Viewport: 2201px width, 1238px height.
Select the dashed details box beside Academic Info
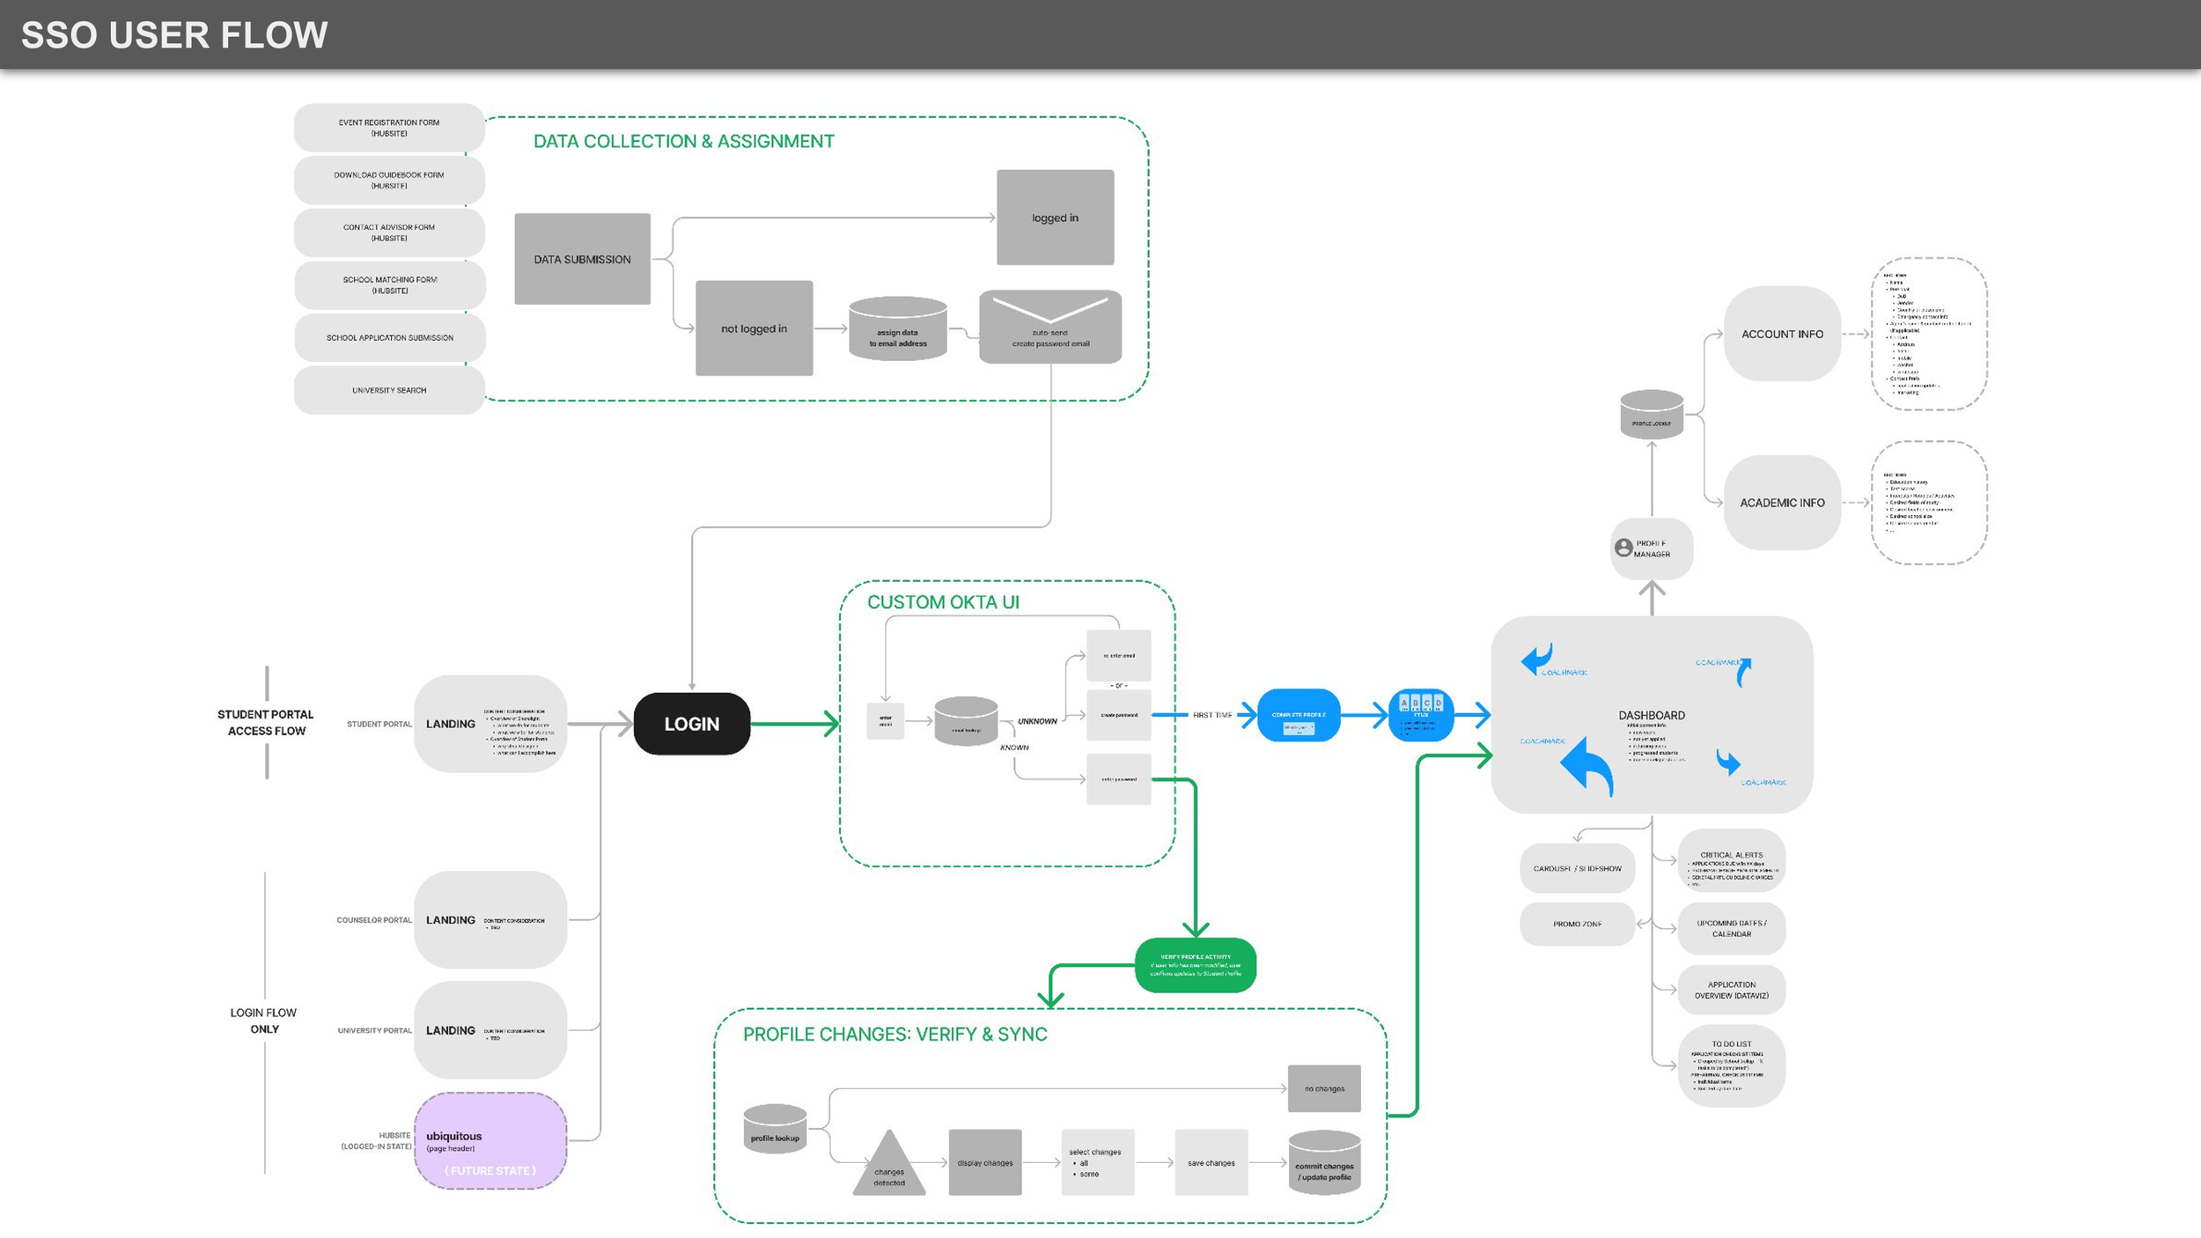[x=1929, y=503]
